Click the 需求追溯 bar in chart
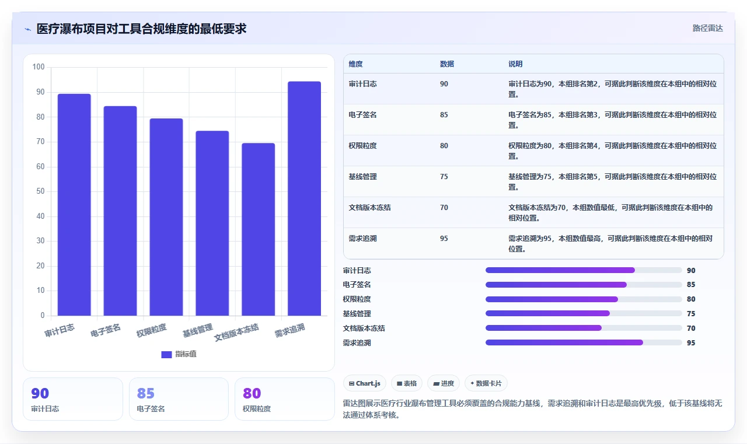 click(x=305, y=198)
